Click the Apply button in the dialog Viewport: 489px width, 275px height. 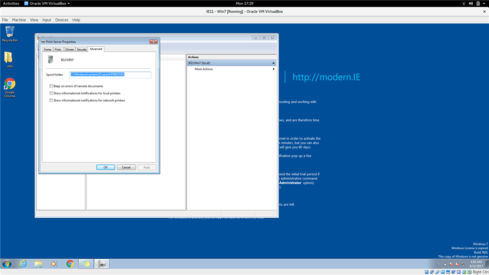(x=147, y=167)
